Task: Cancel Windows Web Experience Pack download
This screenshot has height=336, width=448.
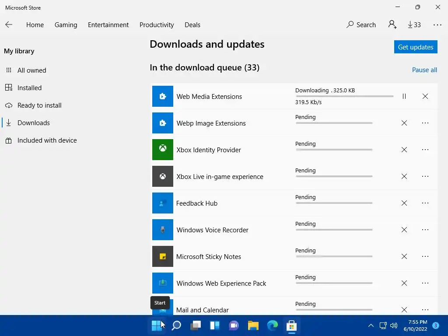Action: pos(404,283)
